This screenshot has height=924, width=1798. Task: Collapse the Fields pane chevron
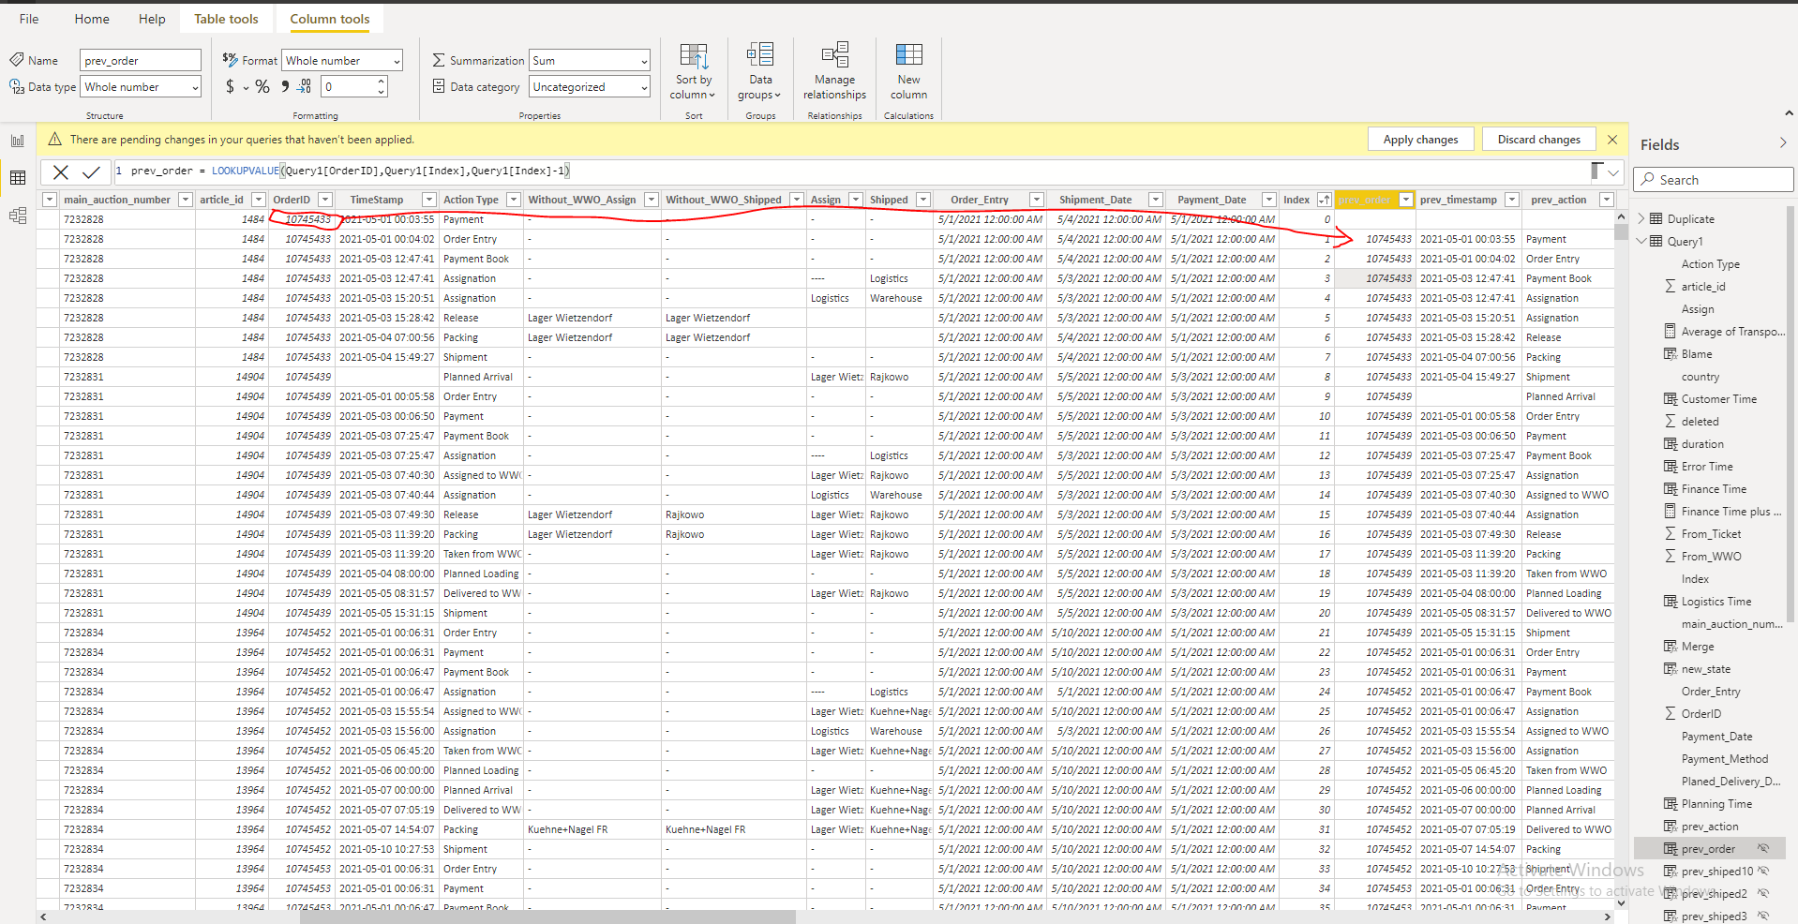point(1783,143)
